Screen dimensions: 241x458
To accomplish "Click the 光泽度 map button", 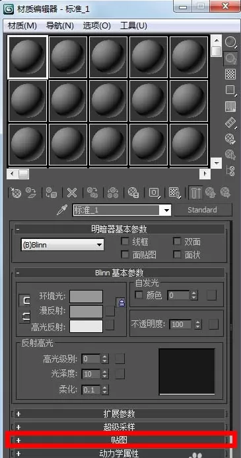I will point(120,373).
